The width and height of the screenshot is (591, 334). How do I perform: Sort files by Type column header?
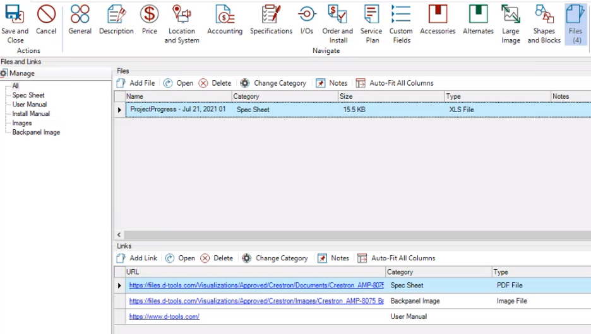coord(498,96)
